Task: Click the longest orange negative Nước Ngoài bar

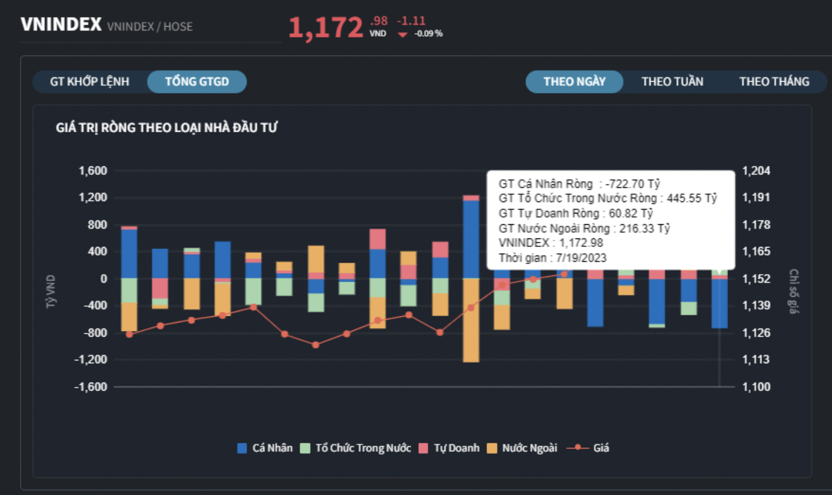Action: coord(471,320)
